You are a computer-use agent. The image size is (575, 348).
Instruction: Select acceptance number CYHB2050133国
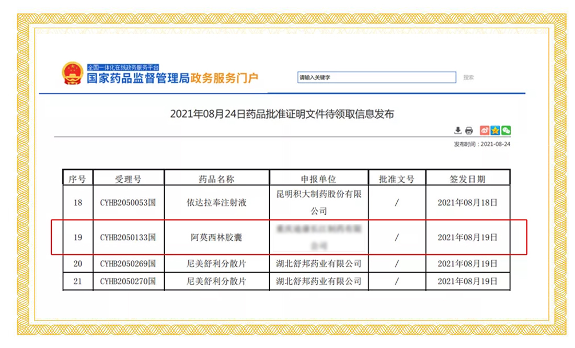tap(128, 237)
